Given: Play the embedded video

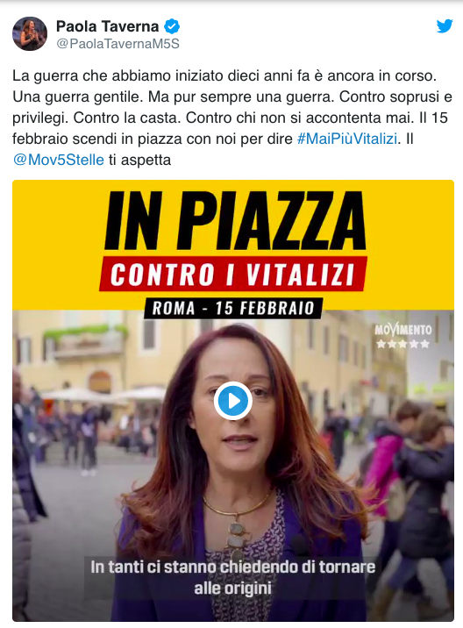Looking at the screenshot, I should coord(232,401).
